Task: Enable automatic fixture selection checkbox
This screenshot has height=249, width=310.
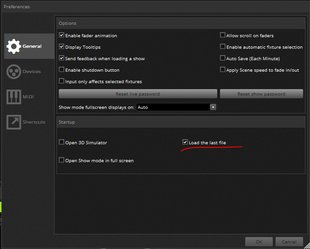Action: click(x=223, y=47)
